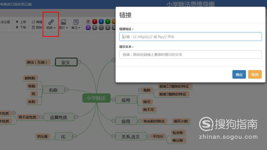267x150 pixels.
Task: Collapse the 名称 node branch
Action: tap(67, 89)
